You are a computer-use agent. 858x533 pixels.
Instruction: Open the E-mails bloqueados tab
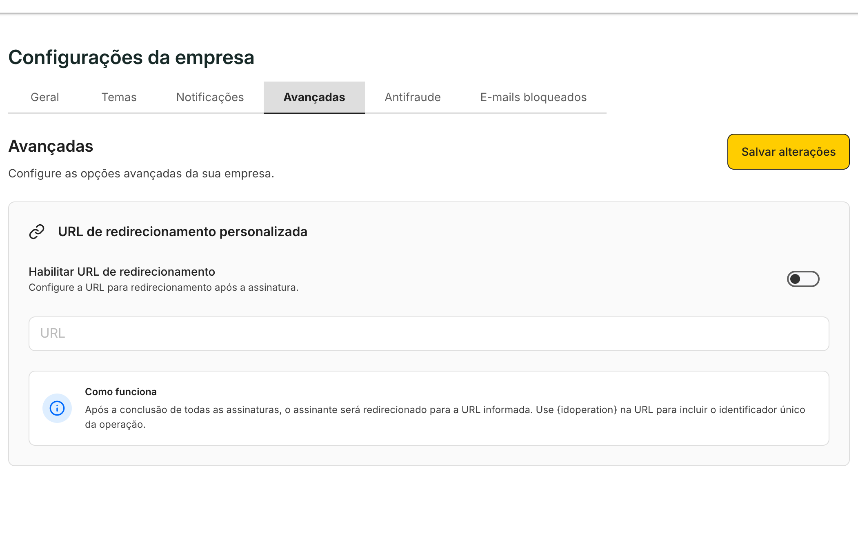coord(533,97)
